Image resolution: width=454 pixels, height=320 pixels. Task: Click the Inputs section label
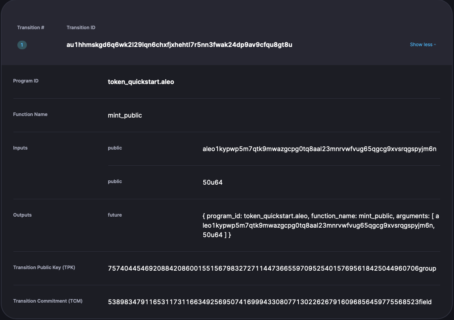20,148
